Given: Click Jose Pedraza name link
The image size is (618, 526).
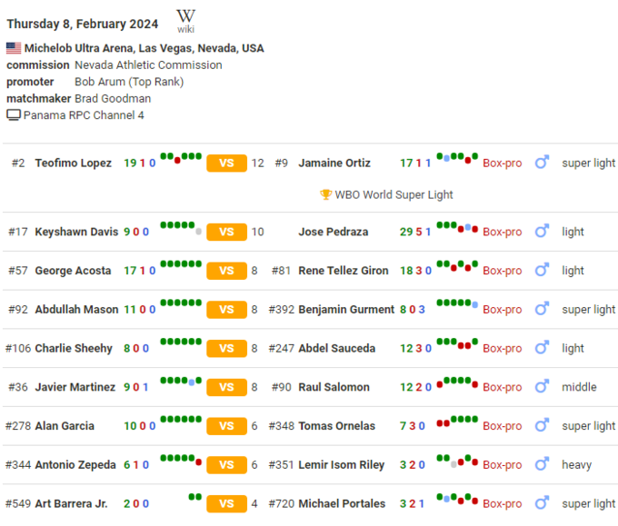Looking at the screenshot, I should (333, 232).
